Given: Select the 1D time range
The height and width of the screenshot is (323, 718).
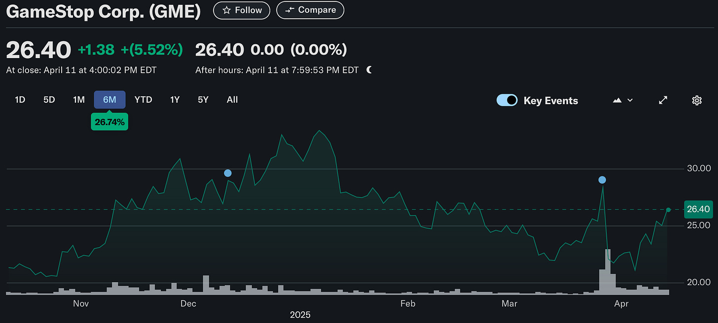Looking at the screenshot, I should tap(20, 100).
